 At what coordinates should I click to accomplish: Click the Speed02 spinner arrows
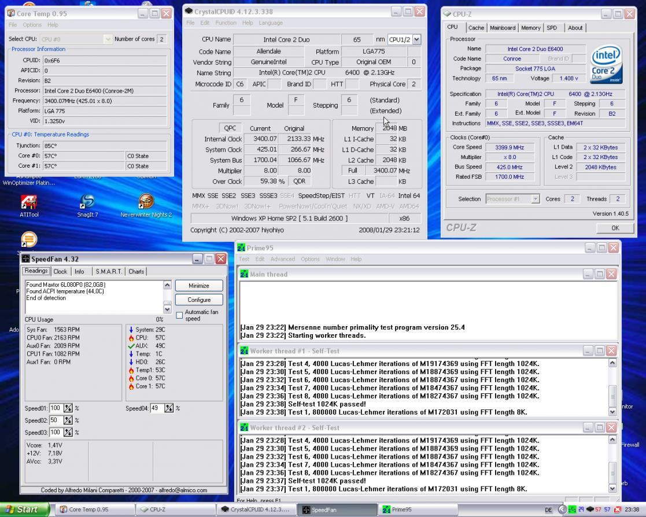[68, 420]
